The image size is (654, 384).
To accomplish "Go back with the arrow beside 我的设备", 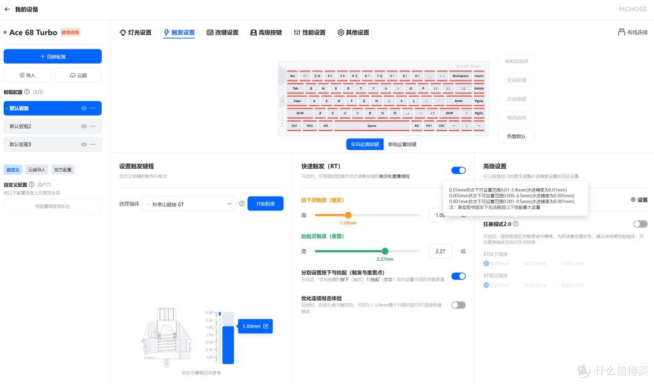I will point(7,9).
